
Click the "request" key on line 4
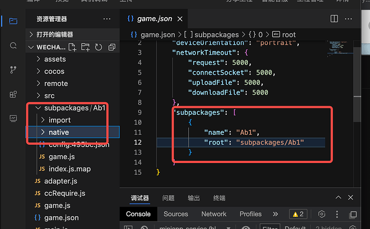206,63
